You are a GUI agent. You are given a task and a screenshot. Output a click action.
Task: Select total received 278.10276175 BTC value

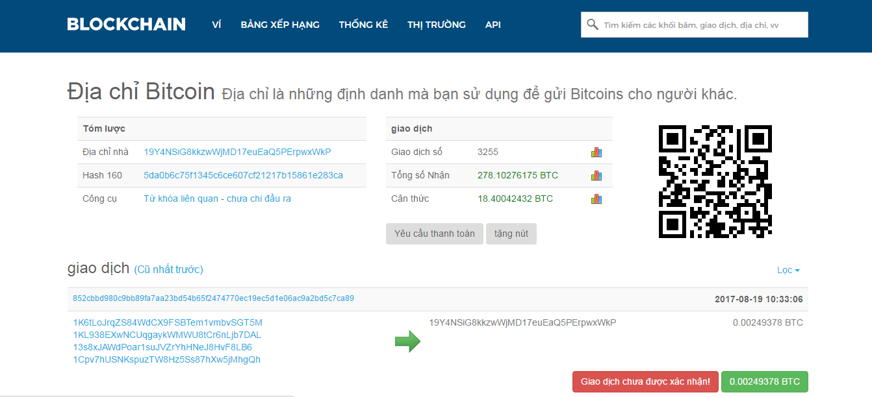[x=518, y=175]
